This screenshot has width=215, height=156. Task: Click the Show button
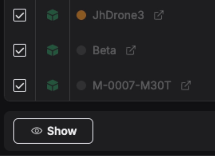coord(53,131)
